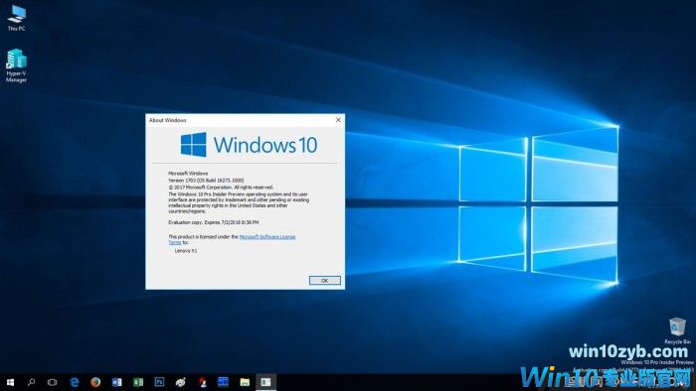Open Task View from the taskbar
696x391 pixels.
pyautogui.click(x=52, y=382)
